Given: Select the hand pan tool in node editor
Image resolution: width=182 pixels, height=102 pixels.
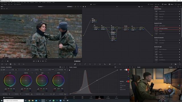Looking at the screenshot, I should tap(85, 7).
